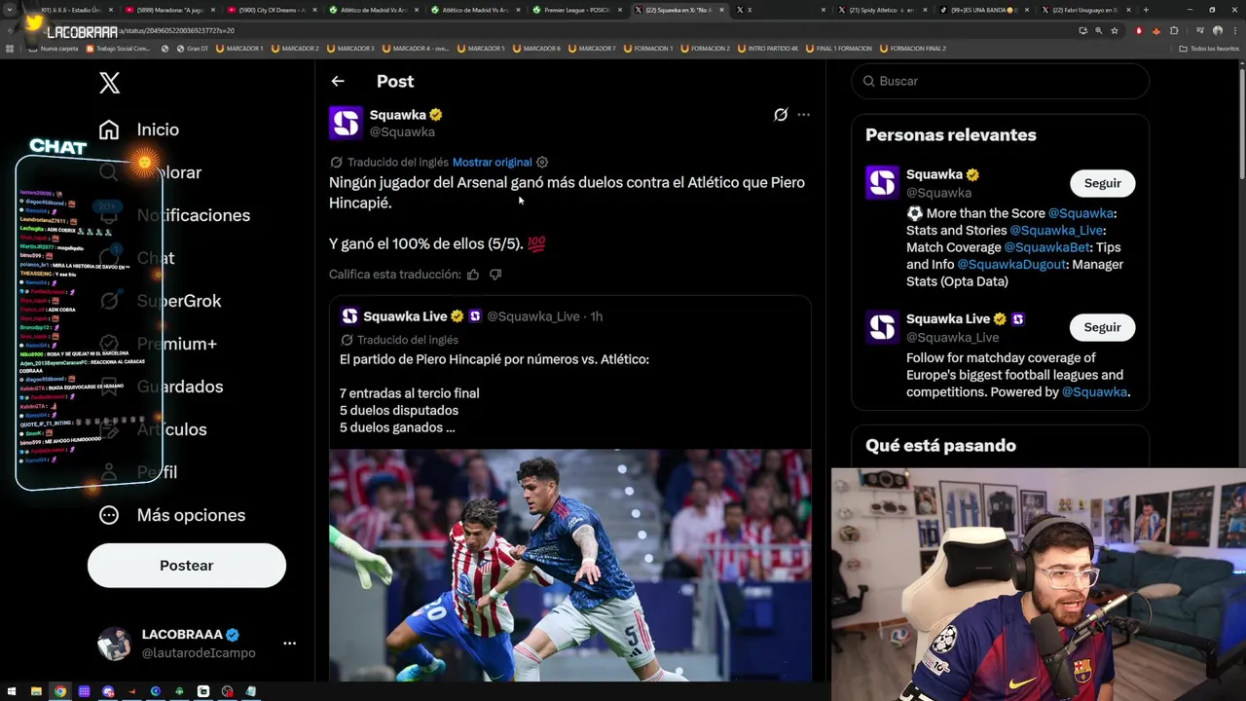Screen dimensions: 1246x701
Task: Open translation settings gear icon
Action: (x=542, y=163)
